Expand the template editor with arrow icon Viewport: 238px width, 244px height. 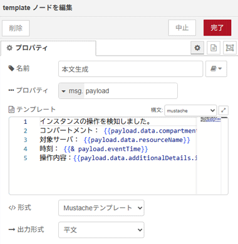tap(224, 110)
